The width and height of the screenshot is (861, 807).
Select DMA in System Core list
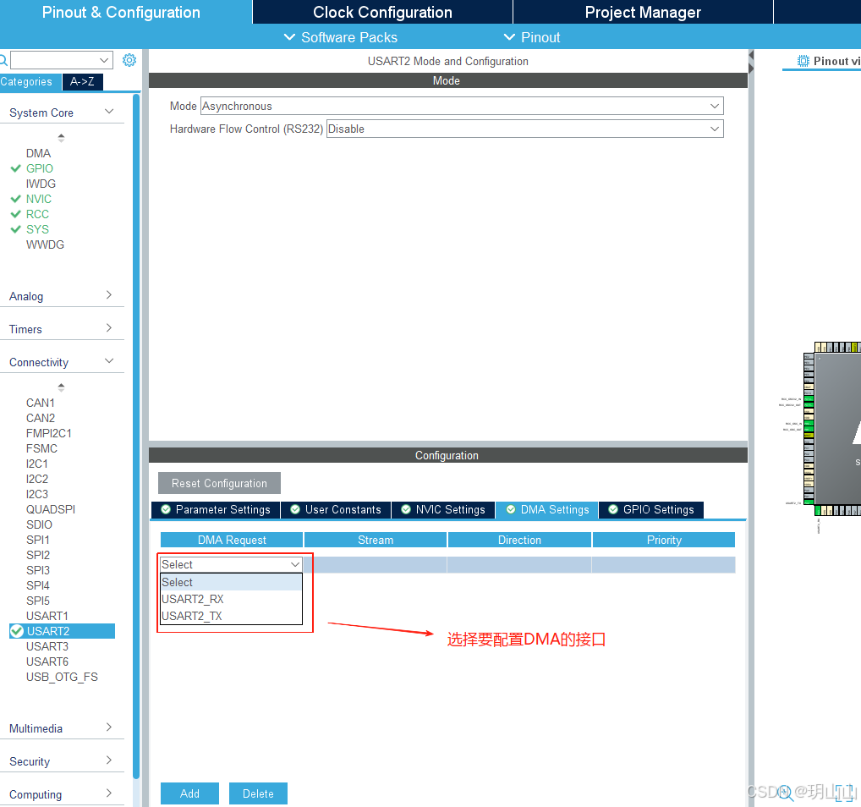38,153
